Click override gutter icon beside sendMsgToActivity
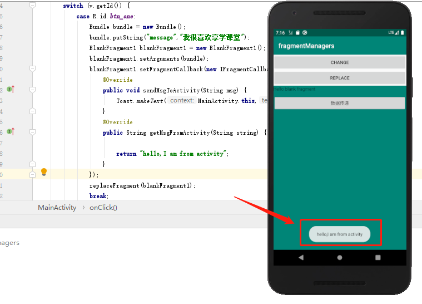The height and width of the screenshot is (304, 422). point(11,89)
